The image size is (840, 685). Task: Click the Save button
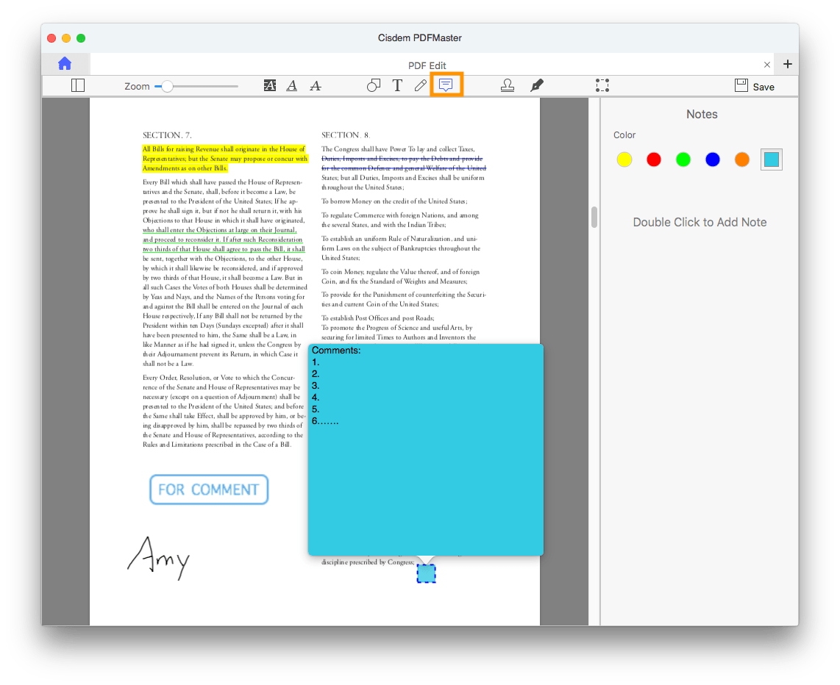755,86
